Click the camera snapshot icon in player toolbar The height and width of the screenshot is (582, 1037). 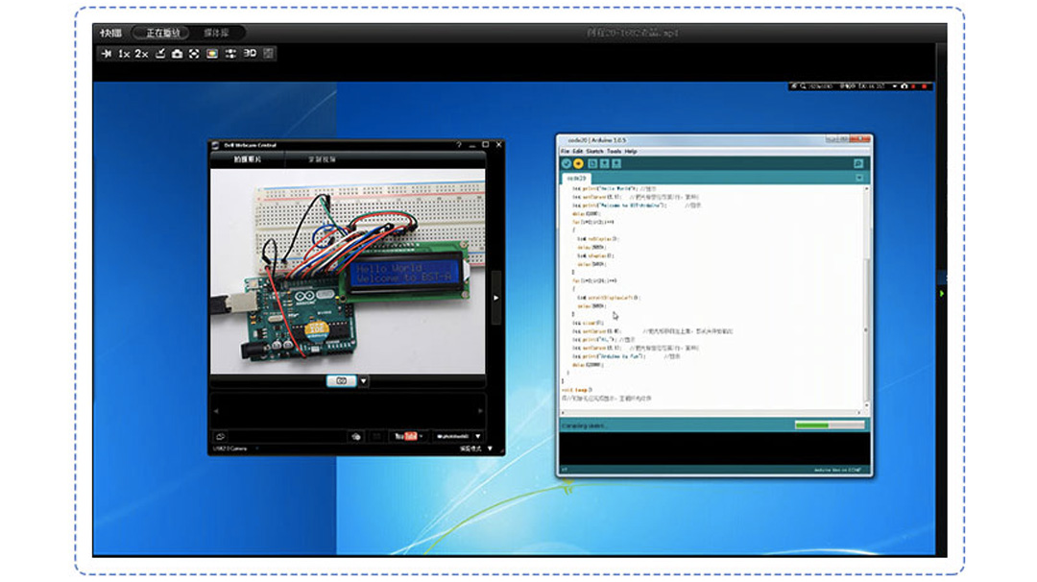click(178, 54)
